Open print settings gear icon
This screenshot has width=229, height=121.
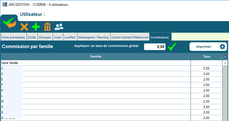[222, 47]
